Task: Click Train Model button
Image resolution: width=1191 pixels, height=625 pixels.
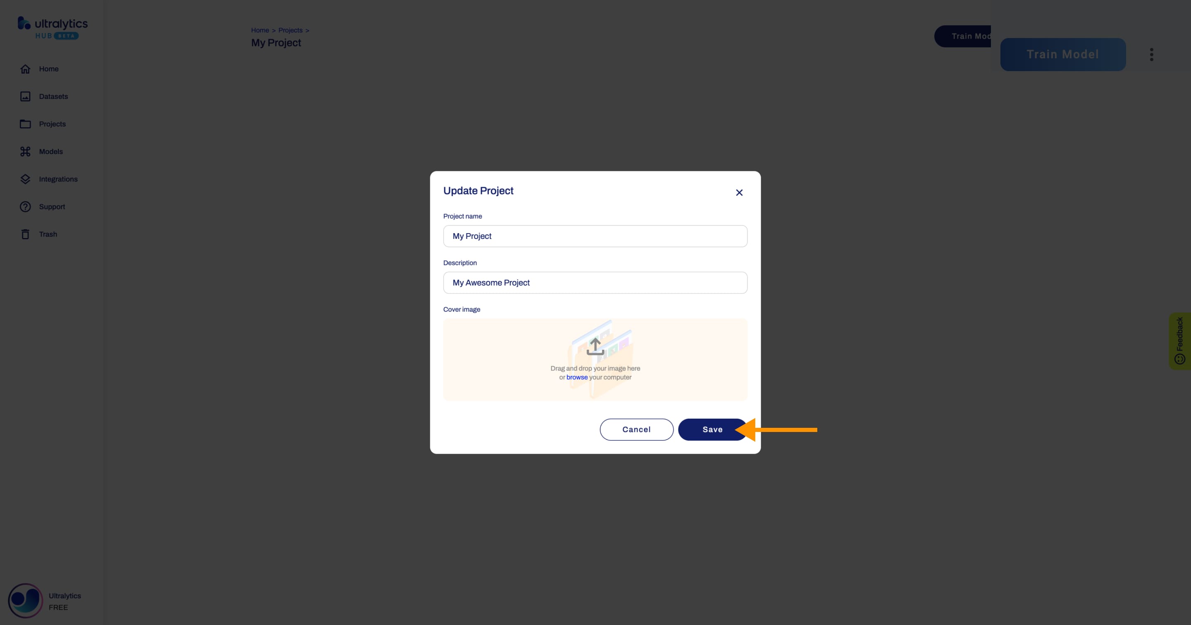Action: pyautogui.click(x=1063, y=54)
